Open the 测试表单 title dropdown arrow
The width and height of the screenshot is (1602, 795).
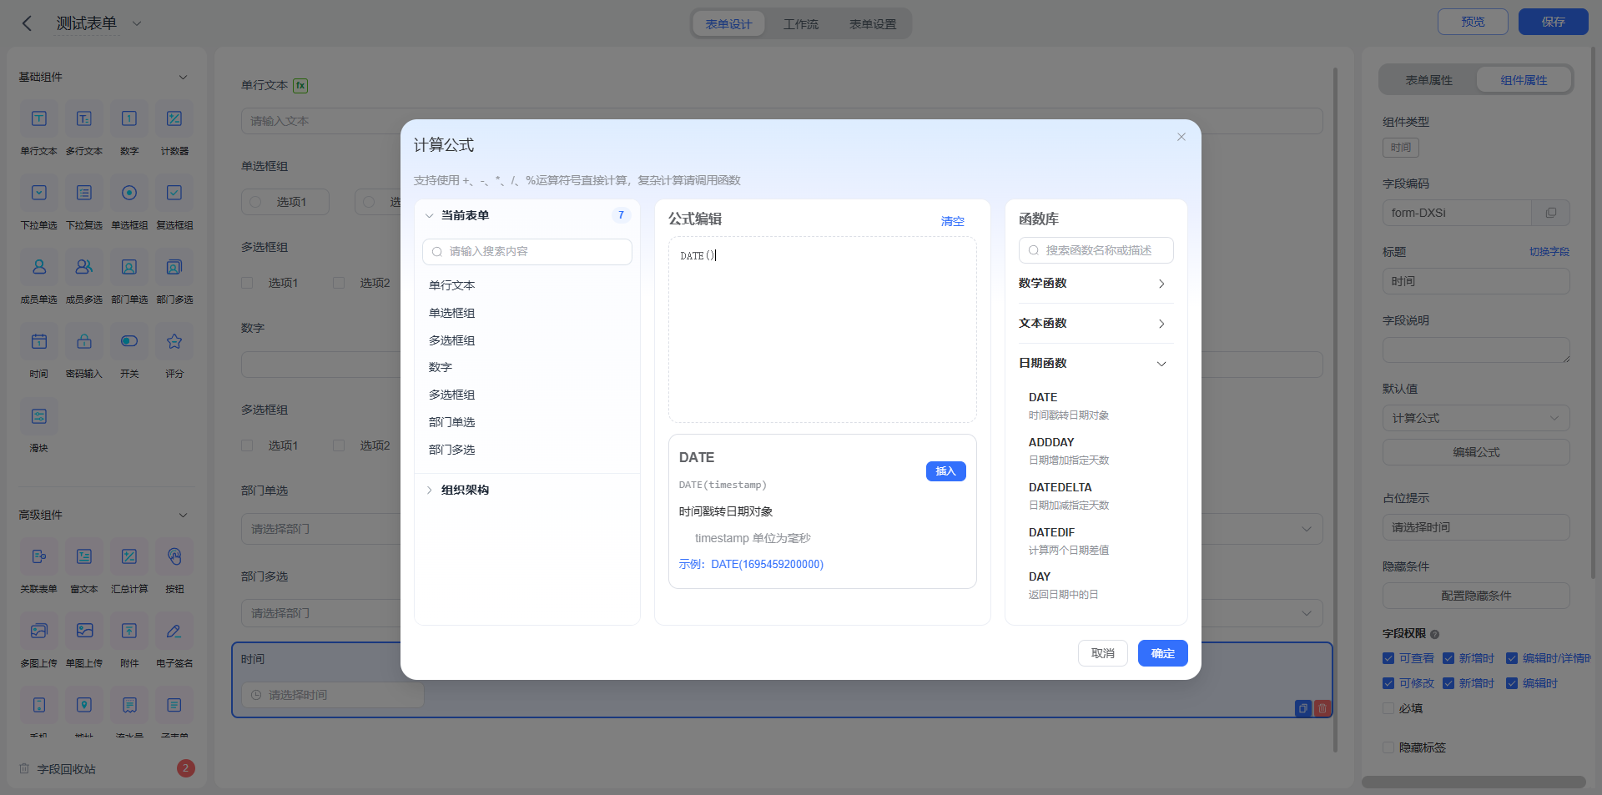click(x=137, y=23)
